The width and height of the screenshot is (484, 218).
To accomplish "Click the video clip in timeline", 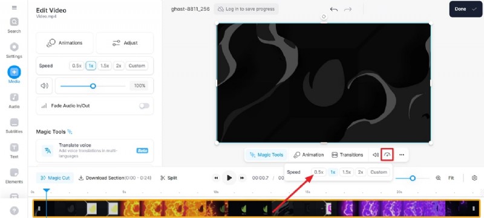I will tap(257, 208).
